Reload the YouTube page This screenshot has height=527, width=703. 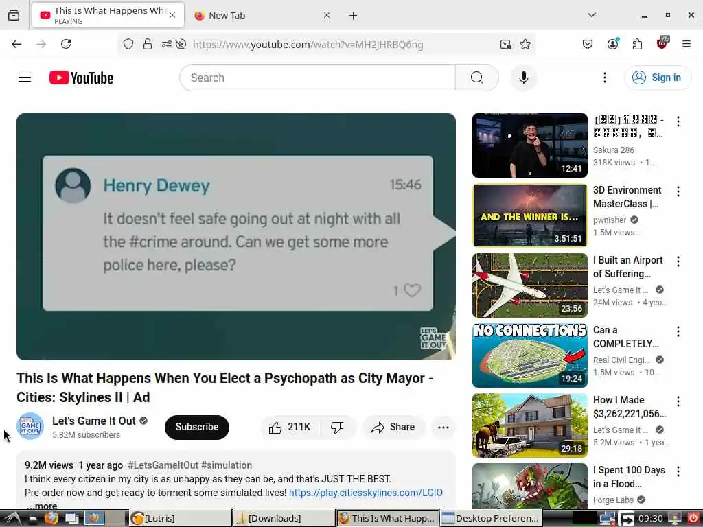pos(66,44)
